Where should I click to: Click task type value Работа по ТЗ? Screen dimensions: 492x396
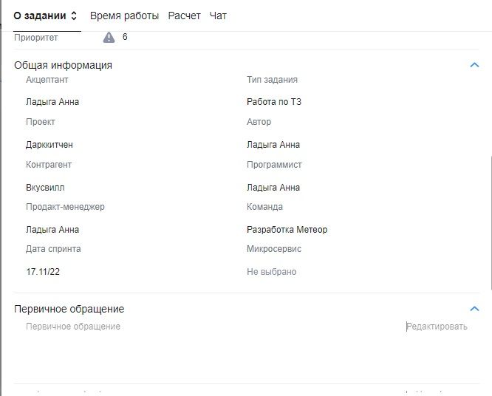tap(274, 102)
